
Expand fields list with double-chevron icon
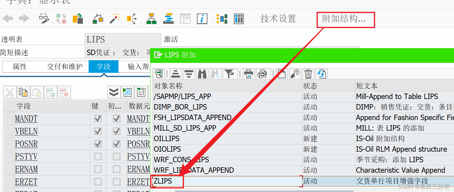click(114, 92)
